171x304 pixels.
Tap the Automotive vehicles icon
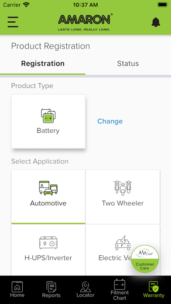click(48, 187)
